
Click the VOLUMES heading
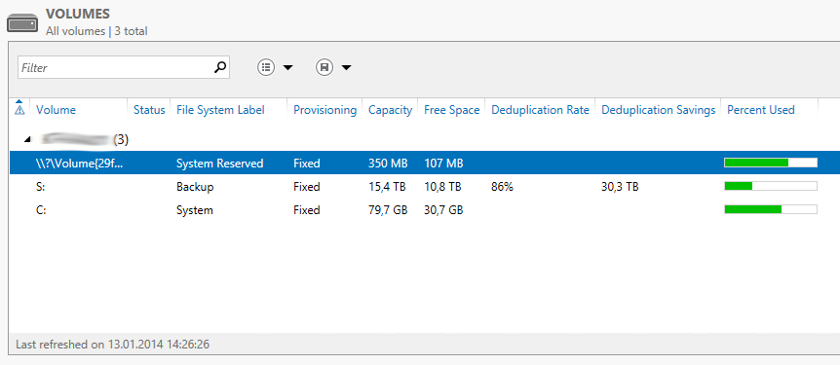tap(77, 14)
